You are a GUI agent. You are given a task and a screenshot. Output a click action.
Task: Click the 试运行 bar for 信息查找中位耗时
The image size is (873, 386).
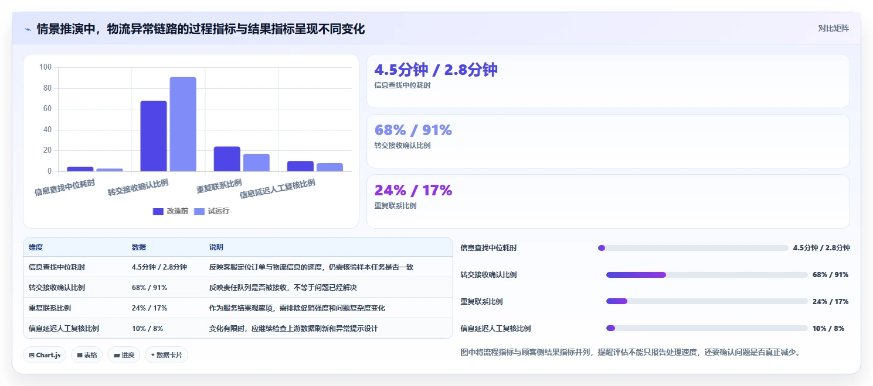click(x=110, y=170)
